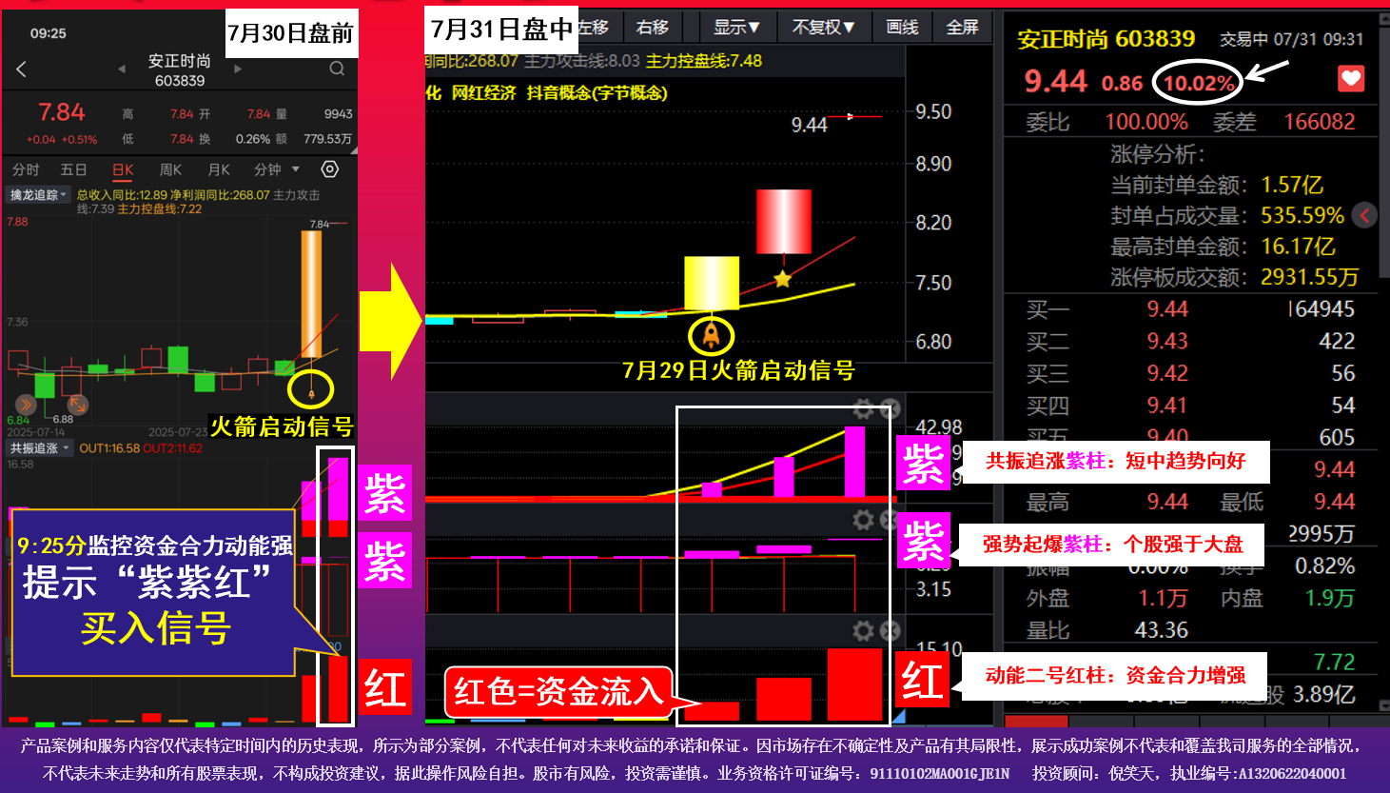Open the 分钟 period dropdown
The height and width of the screenshot is (793, 1390).
tap(276, 169)
